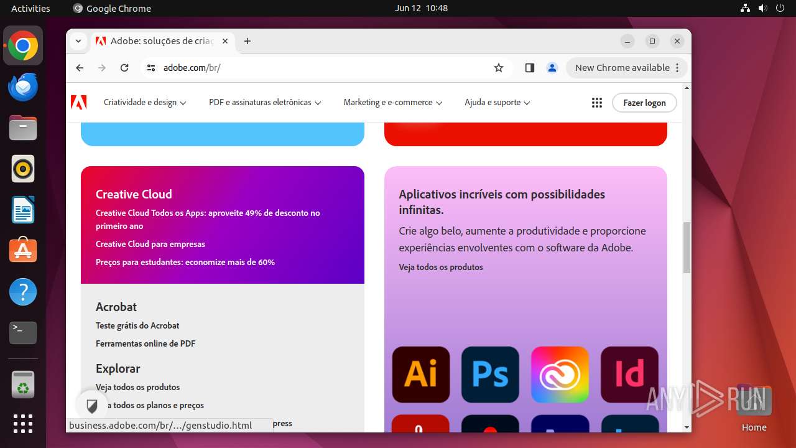Image resolution: width=796 pixels, height=448 pixels.
Task: Click the scrollbar up arrow
Action: tap(687, 88)
